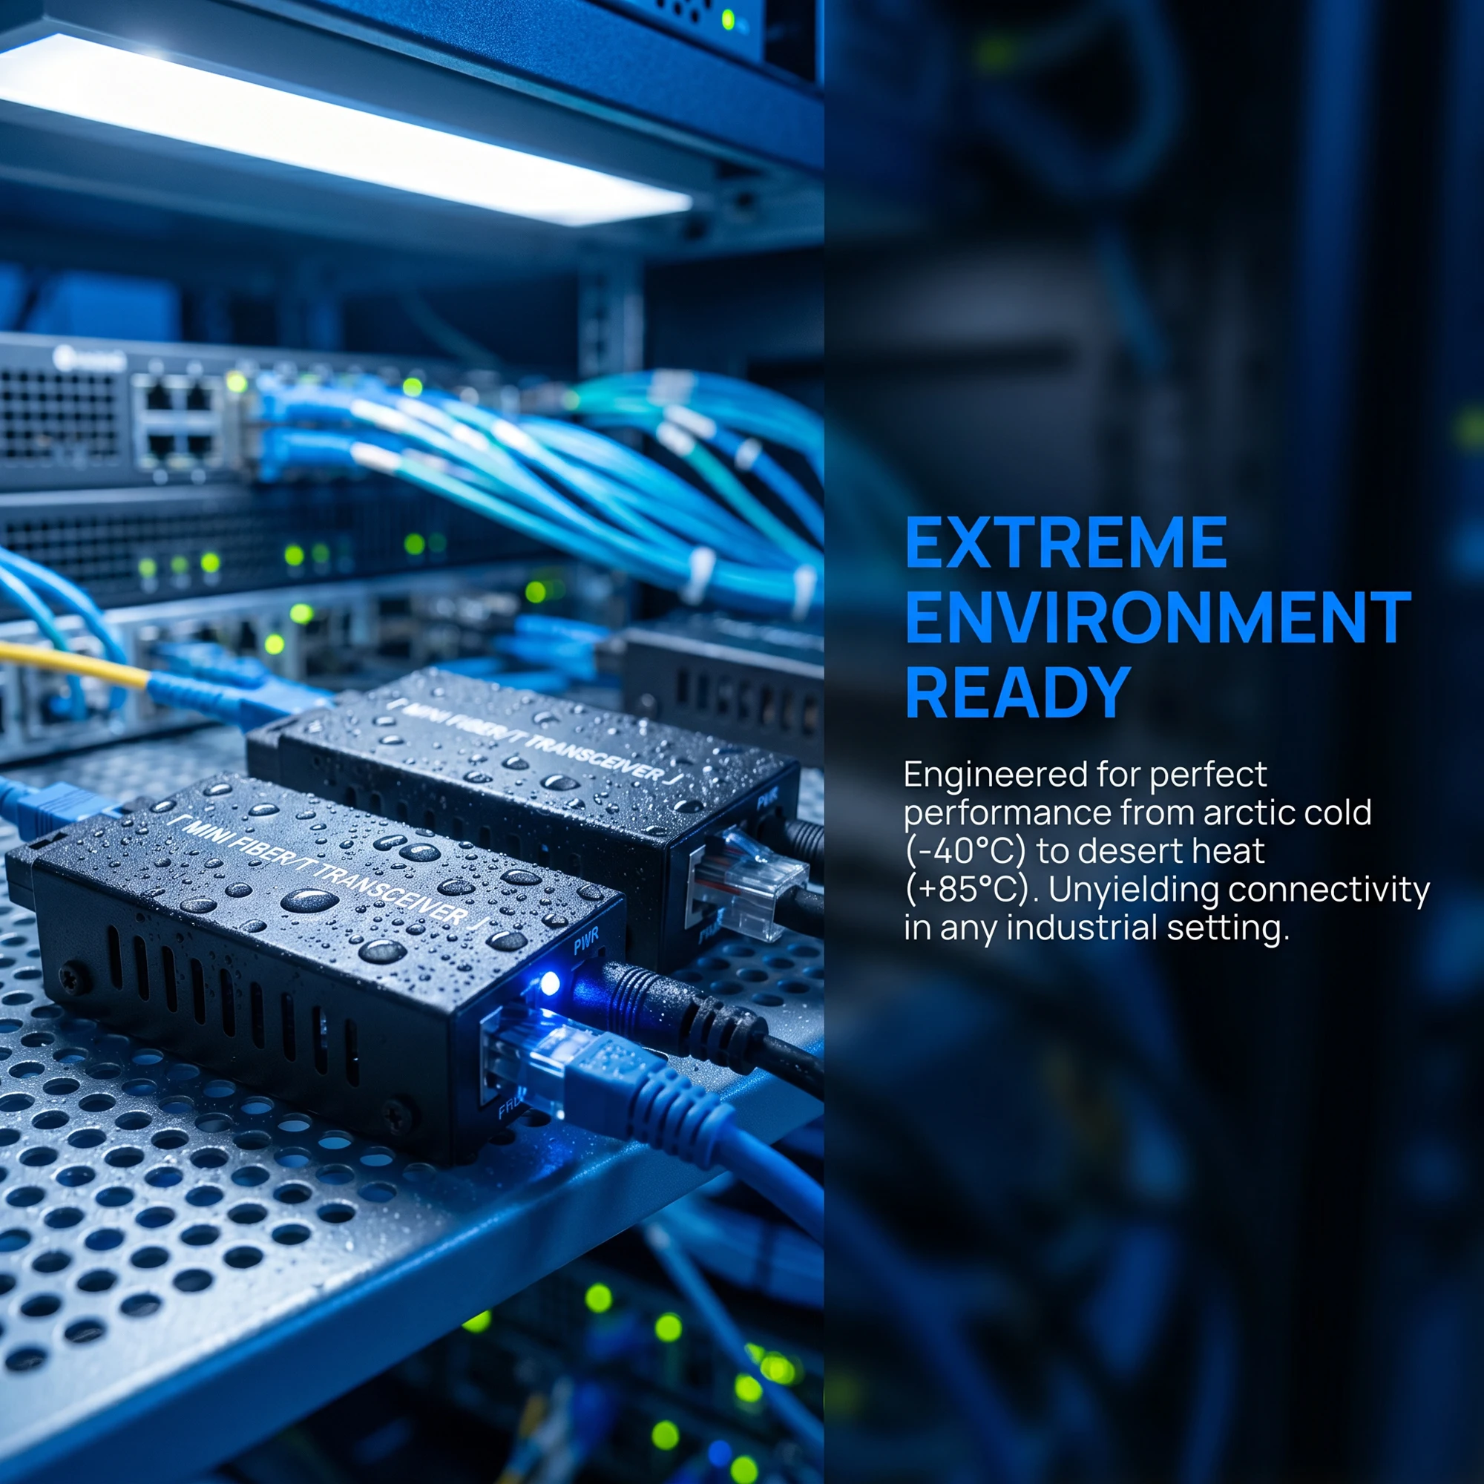1484x1484 pixels.
Task: Click the glowing blue PWR LED
Action: pos(550,983)
